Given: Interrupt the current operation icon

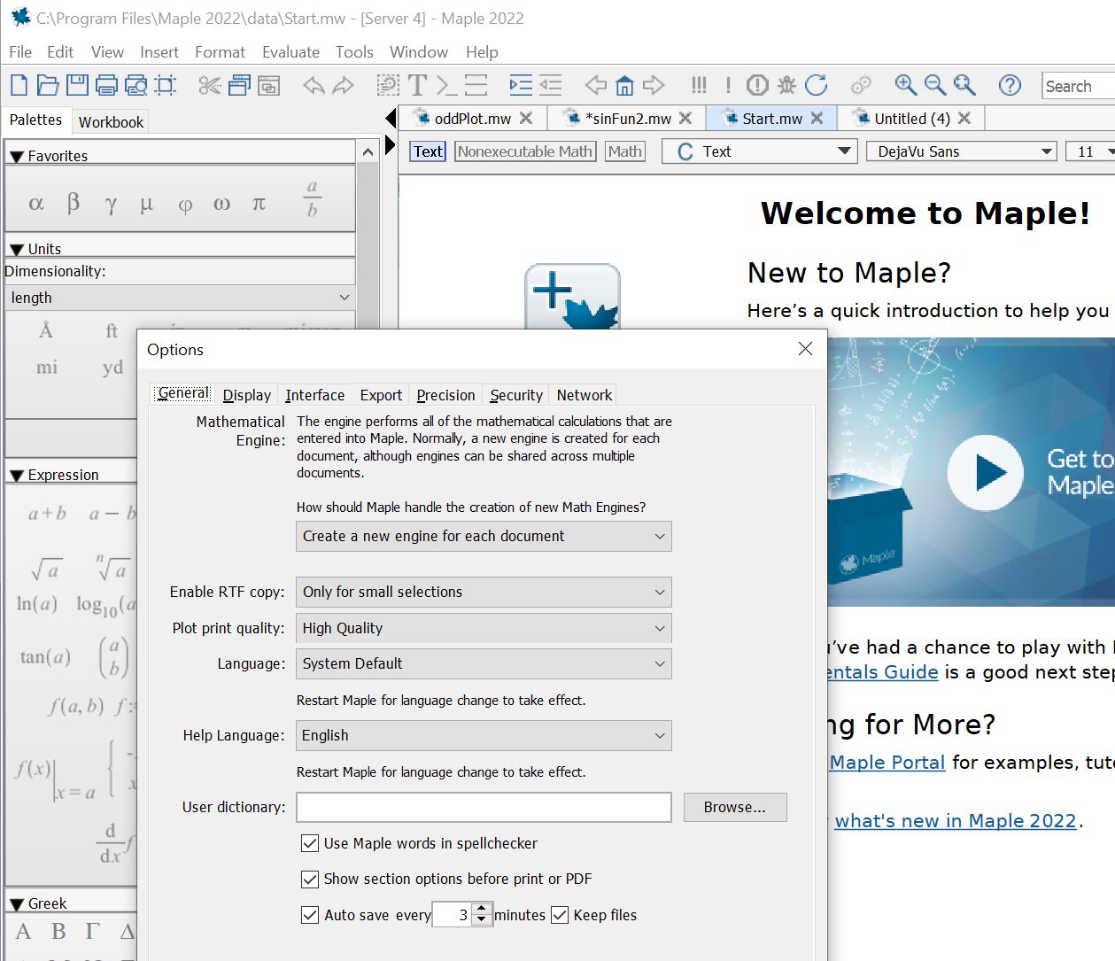Looking at the screenshot, I should tap(757, 85).
